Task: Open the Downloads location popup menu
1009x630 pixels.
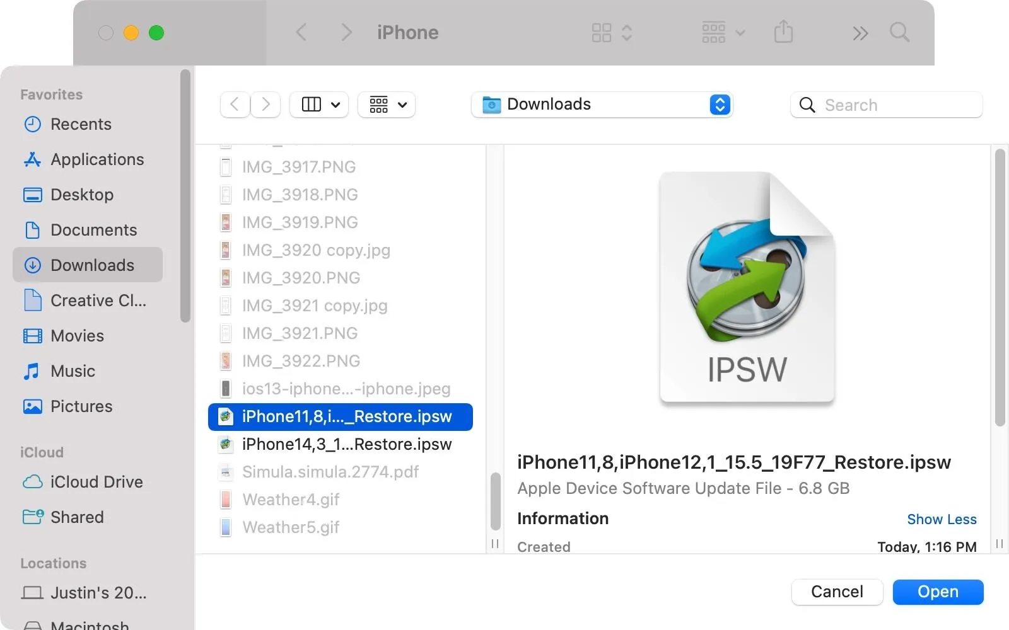Action: [x=602, y=105]
